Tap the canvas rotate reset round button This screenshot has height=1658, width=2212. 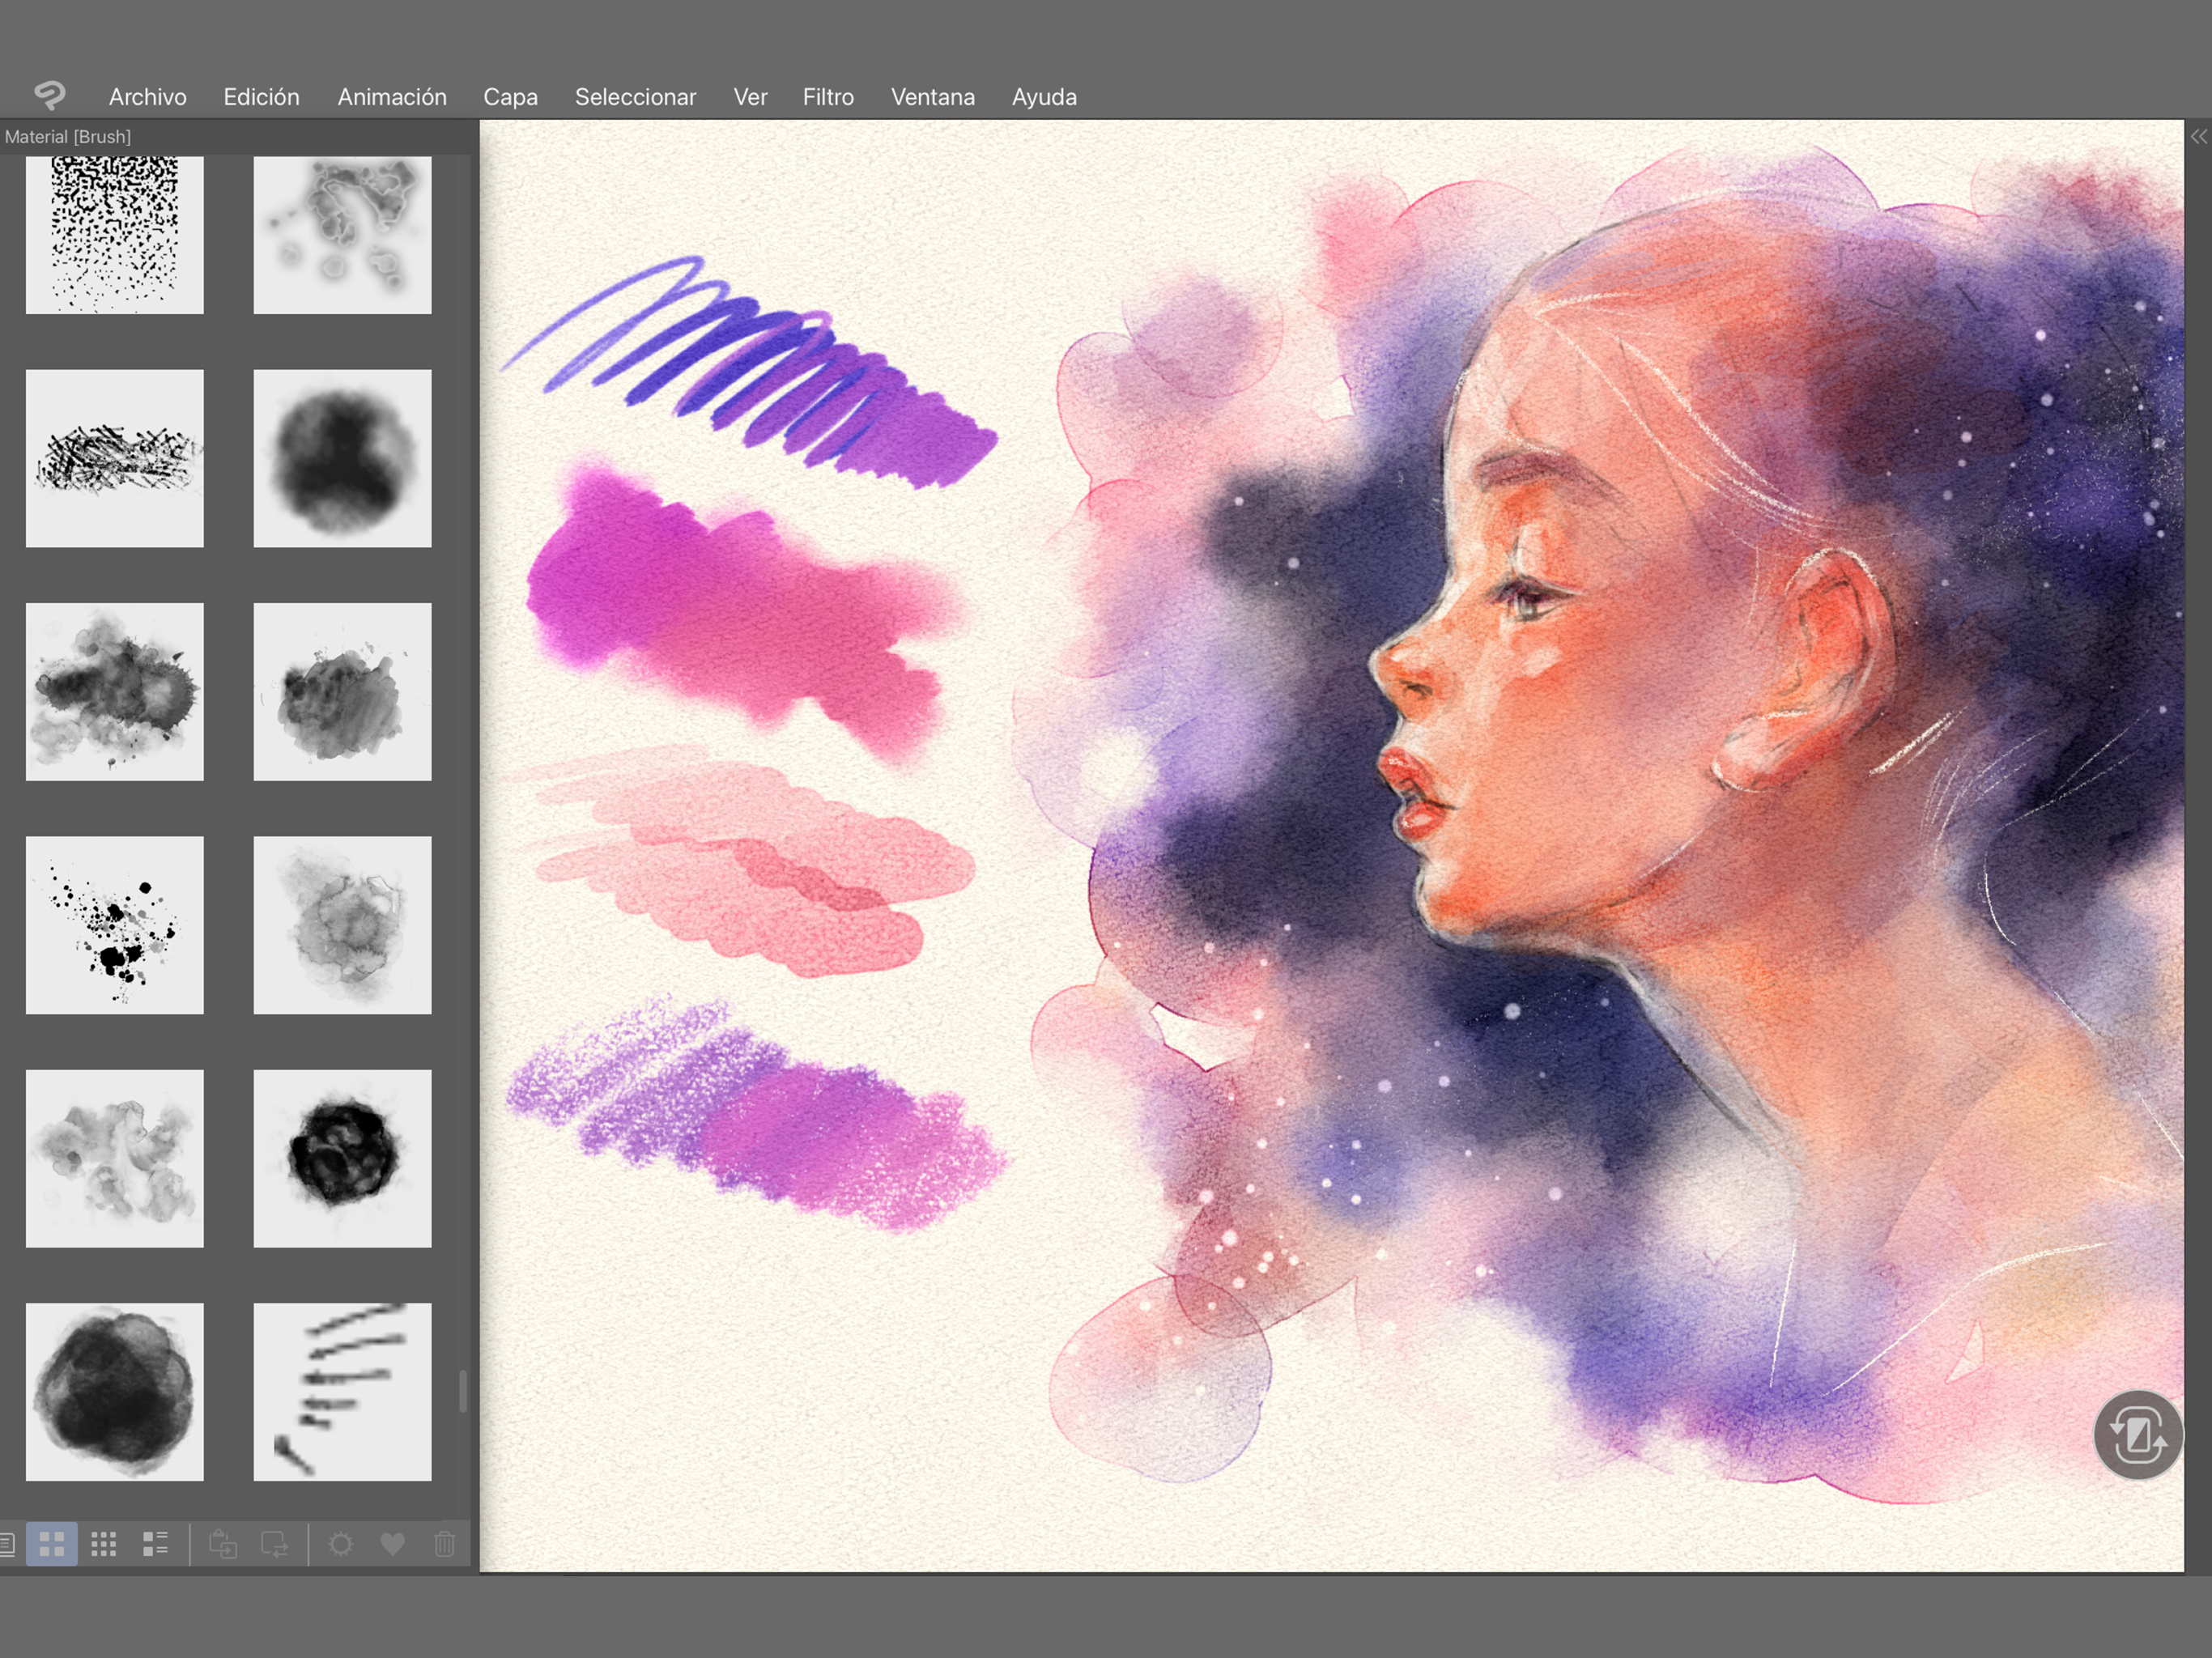2138,1435
